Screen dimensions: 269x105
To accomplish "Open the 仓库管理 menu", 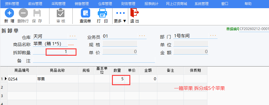I will pos(105,4).
